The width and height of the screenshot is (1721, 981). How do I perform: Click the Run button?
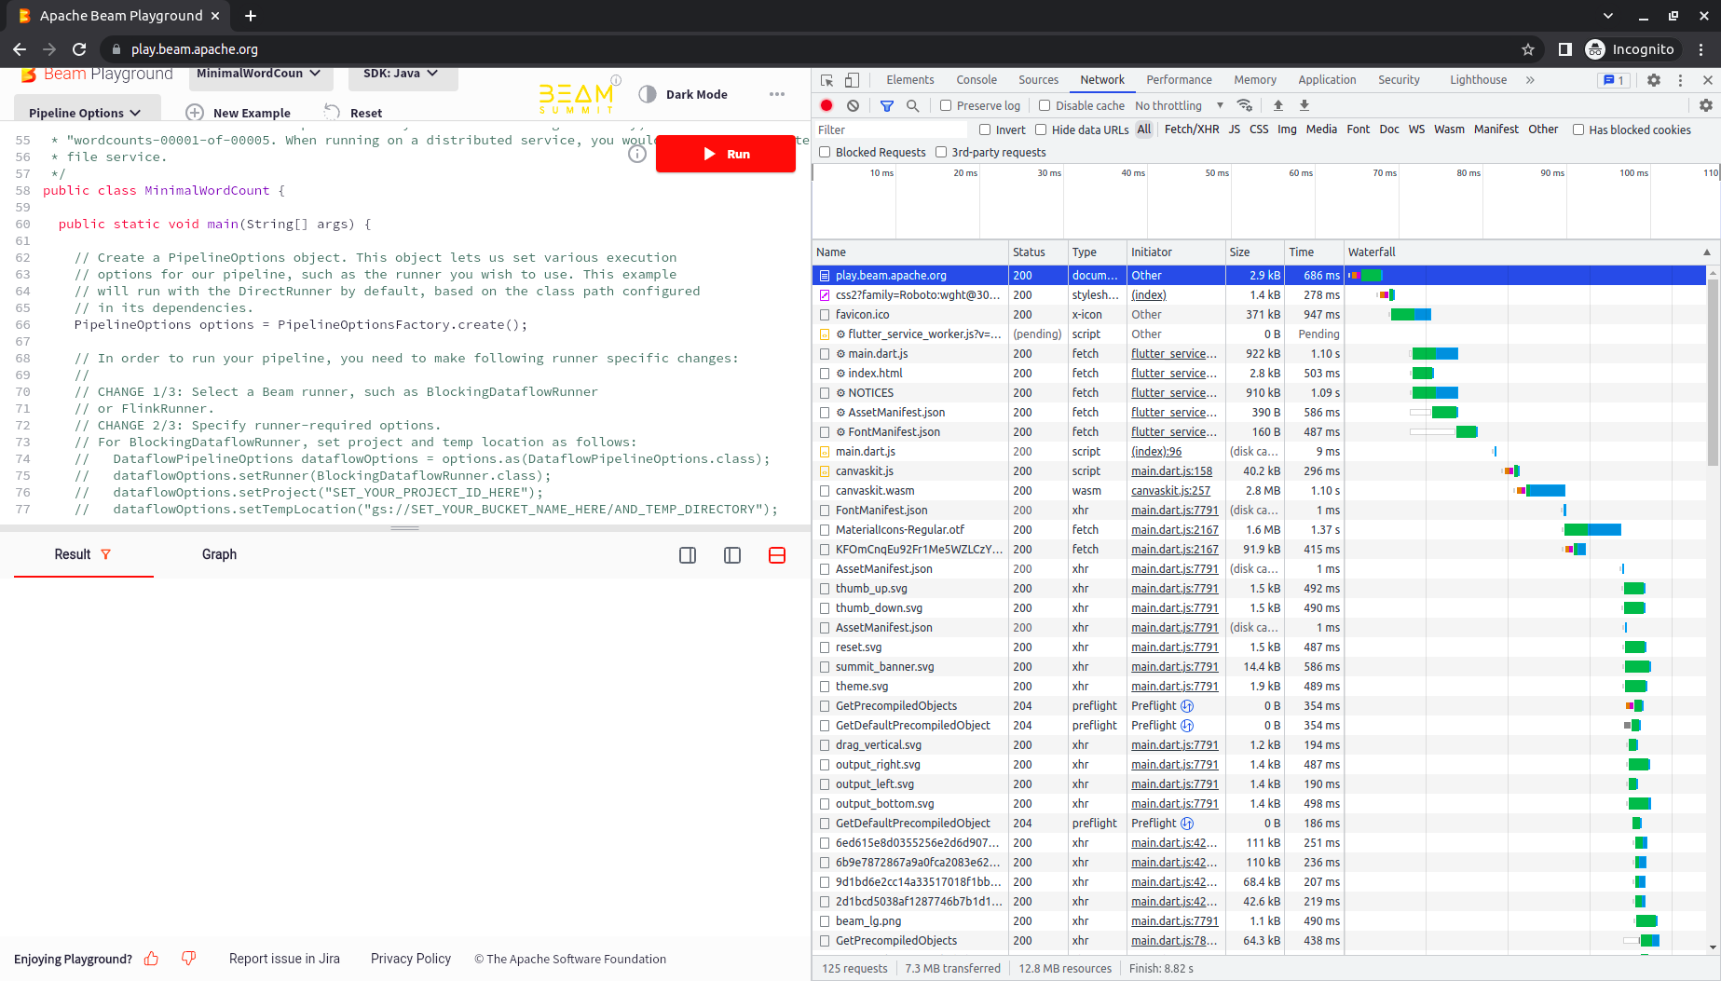726,154
